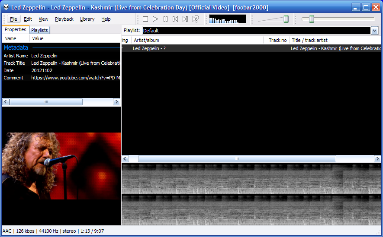Expand the Playlist dropdown arrow
This screenshot has height=237, width=383.
(375, 31)
